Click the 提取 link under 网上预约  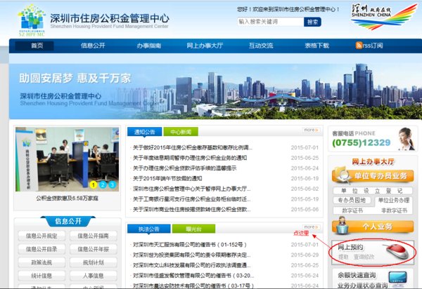pos(343,257)
